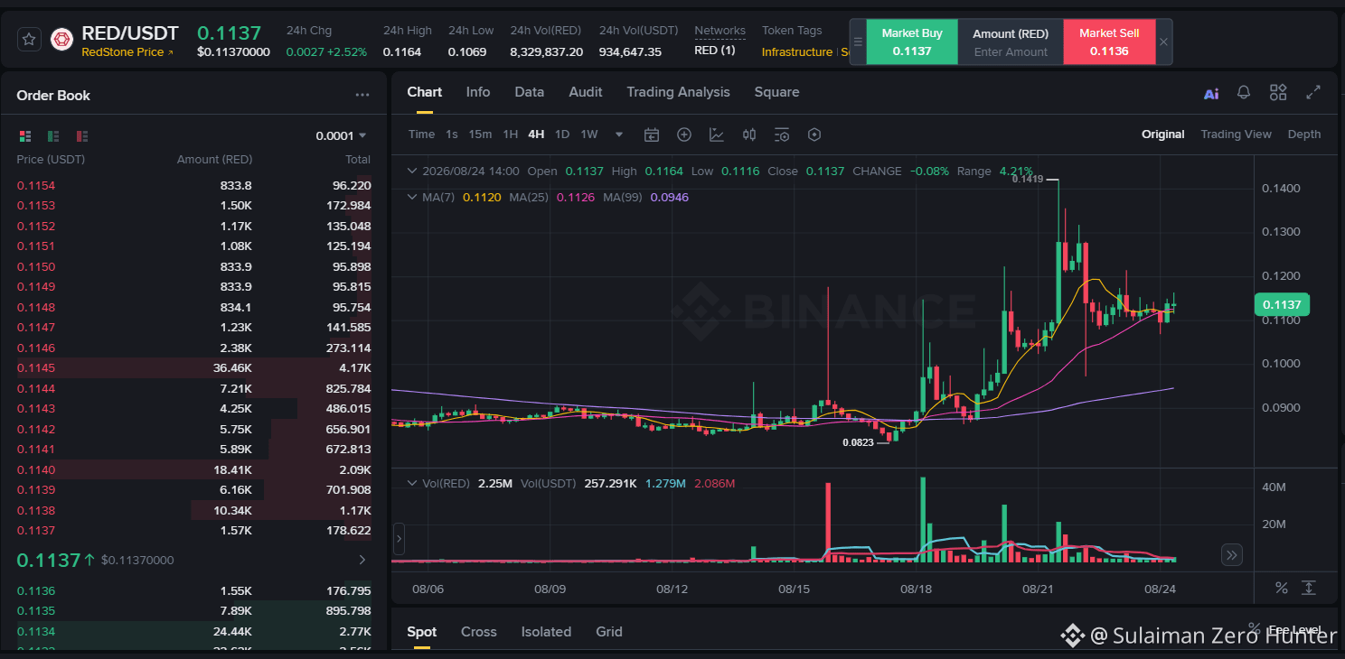Click the current price tag 0.1137 on the axis

(x=1282, y=304)
